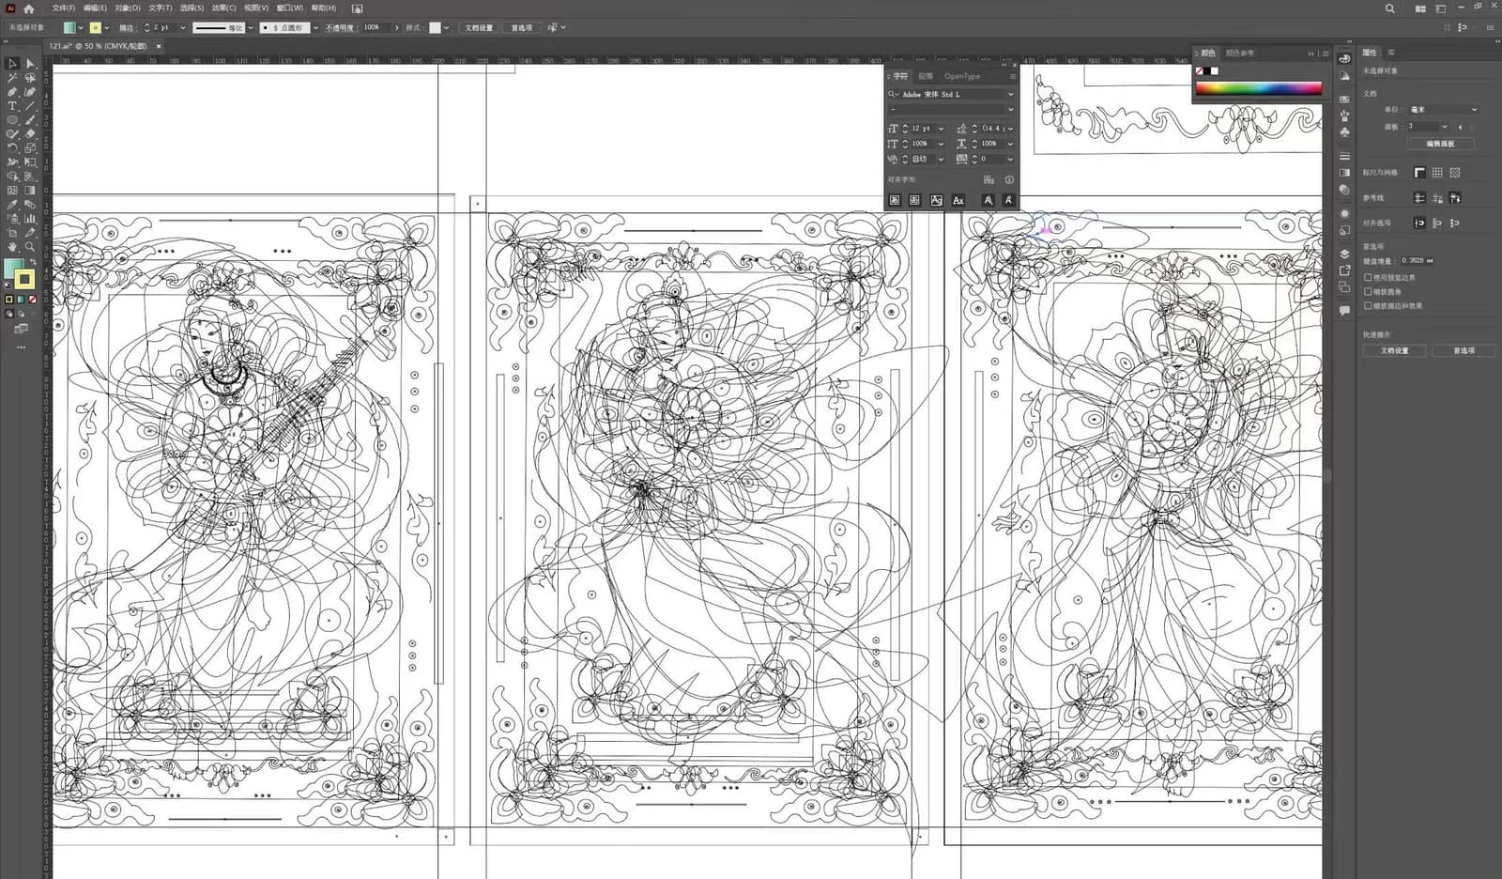Select the Magic Wand tool
The width and height of the screenshot is (1502, 879).
12,78
